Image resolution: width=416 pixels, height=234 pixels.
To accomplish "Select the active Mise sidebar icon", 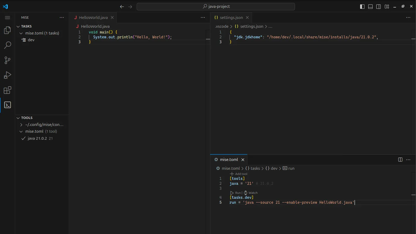I will [x=7, y=105].
